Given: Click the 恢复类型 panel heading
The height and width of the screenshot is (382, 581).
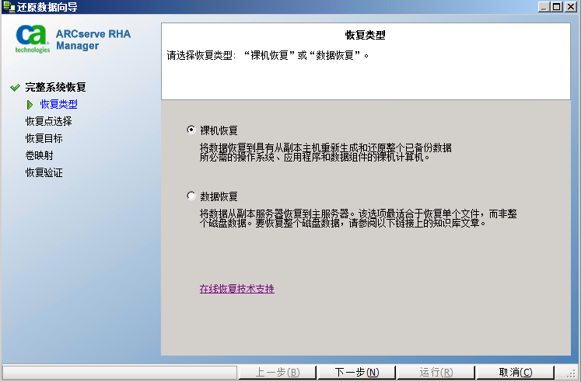Looking at the screenshot, I should (x=366, y=35).
